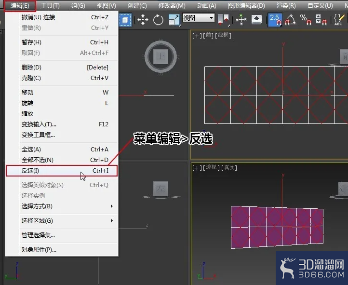This screenshot has width=348, height=285.
Task: Select the Scale tool icon
Action: coord(174,20)
